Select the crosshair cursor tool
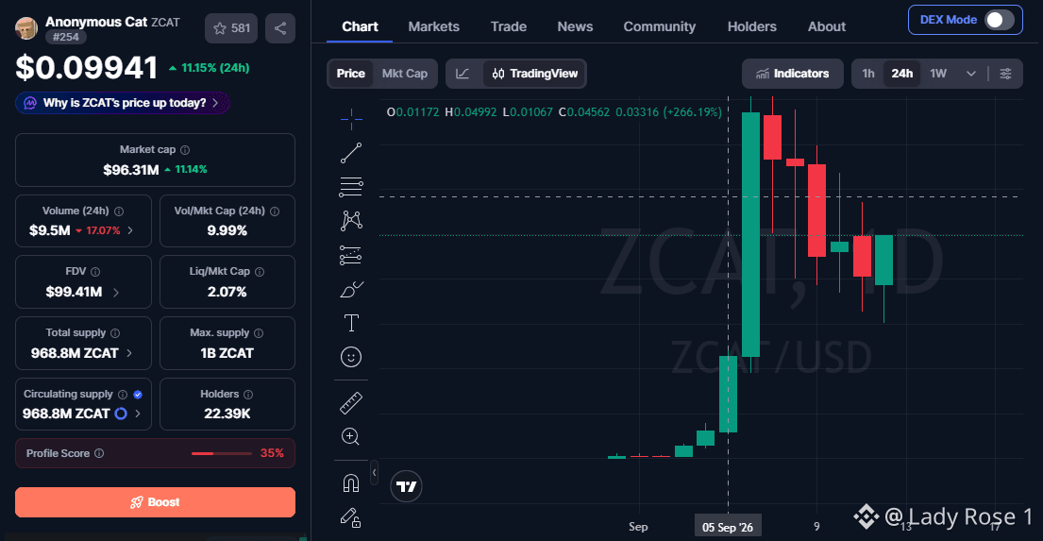 [351, 119]
